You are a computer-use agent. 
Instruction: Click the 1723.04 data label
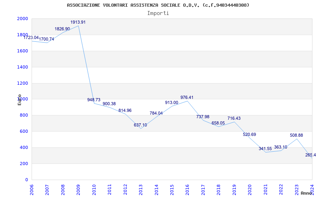click(x=31, y=37)
